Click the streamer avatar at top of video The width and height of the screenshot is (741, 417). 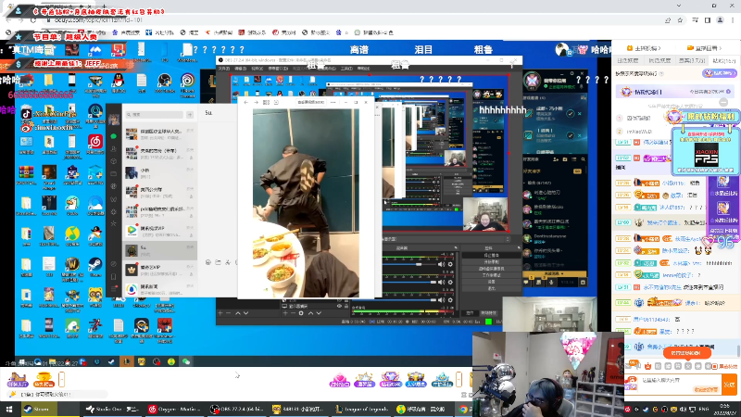point(562,49)
